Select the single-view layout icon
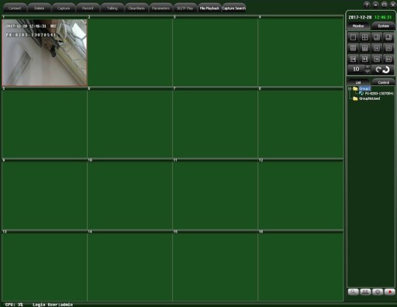 pyautogui.click(x=353, y=37)
